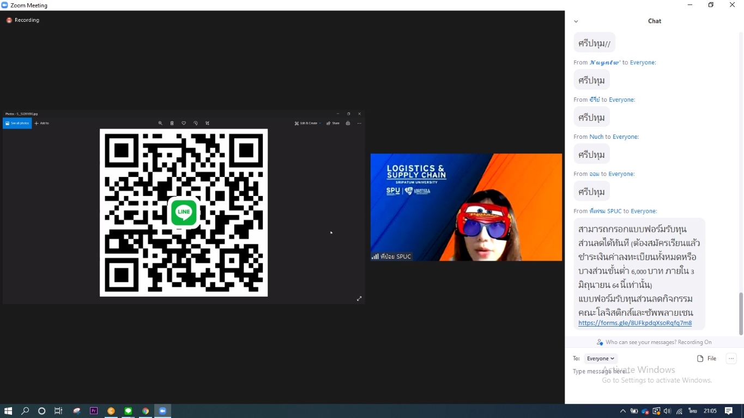This screenshot has height=418, width=744.
Task: Click Share in the Photos toolbar
Action: pos(333,123)
